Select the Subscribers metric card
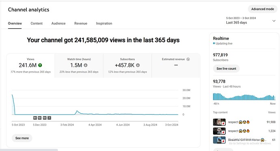This screenshot has height=151, width=280. click(x=127, y=65)
